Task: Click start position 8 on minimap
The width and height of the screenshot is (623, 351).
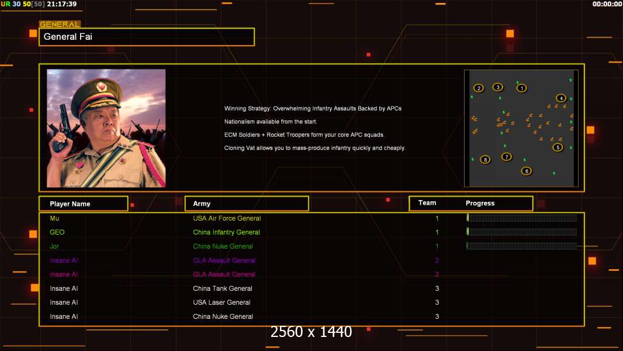Action: [485, 159]
